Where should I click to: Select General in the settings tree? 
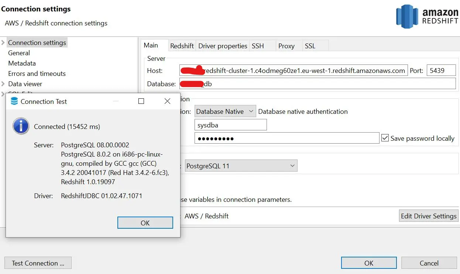pyautogui.click(x=19, y=53)
